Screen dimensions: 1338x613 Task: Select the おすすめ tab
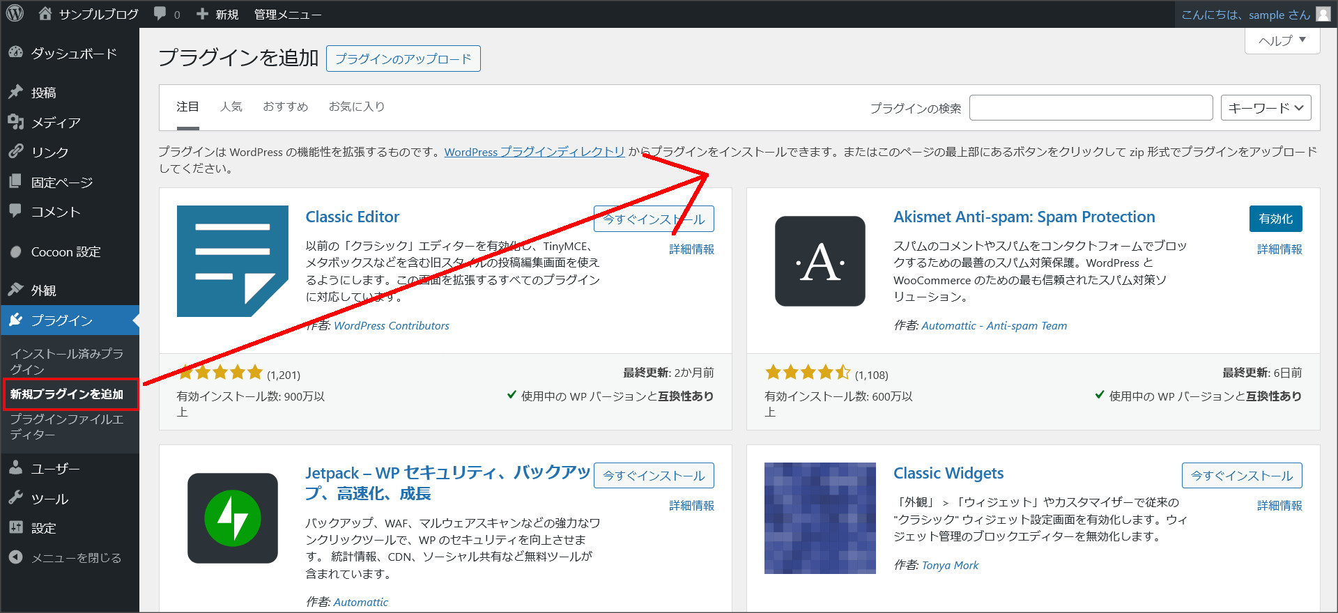[x=285, y=107]
